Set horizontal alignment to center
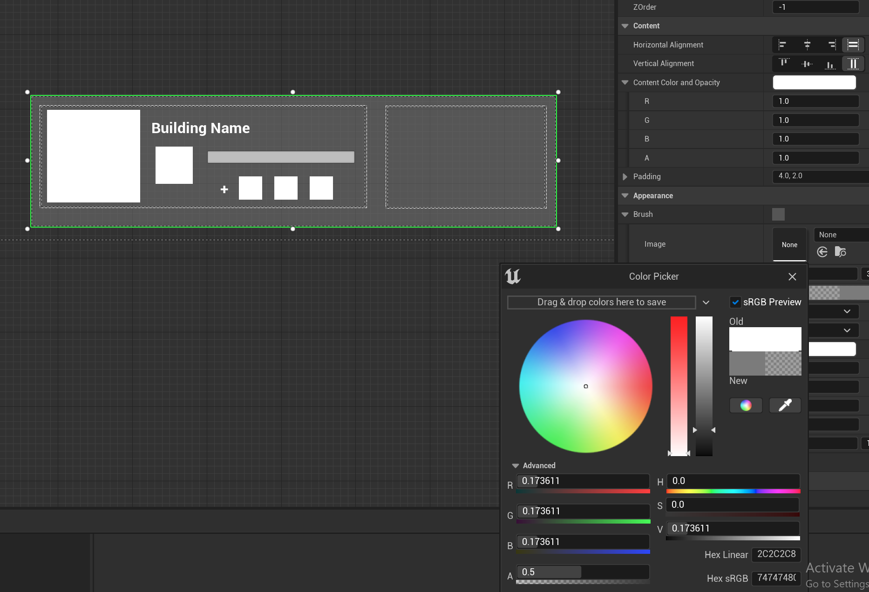The width and height of the screenshot is (869, 592). pyautogui.click(x=807, y=45)
